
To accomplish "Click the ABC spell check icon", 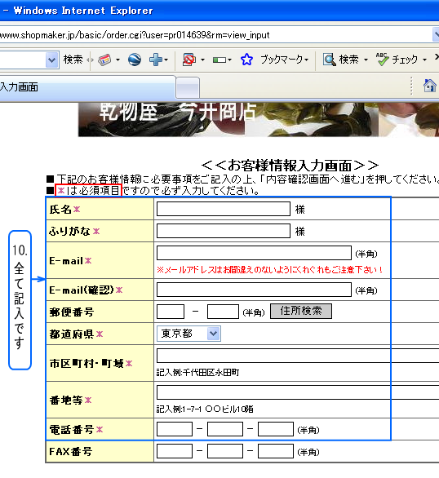I will pyautogui.click(x=382, y=60).
